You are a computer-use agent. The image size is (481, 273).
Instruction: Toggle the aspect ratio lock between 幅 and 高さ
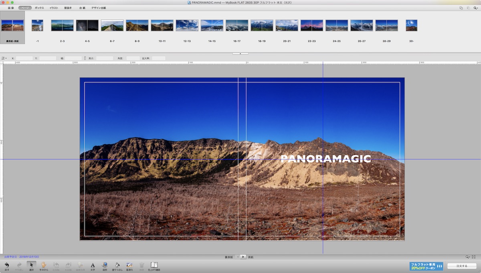click(x=85, y=58)
